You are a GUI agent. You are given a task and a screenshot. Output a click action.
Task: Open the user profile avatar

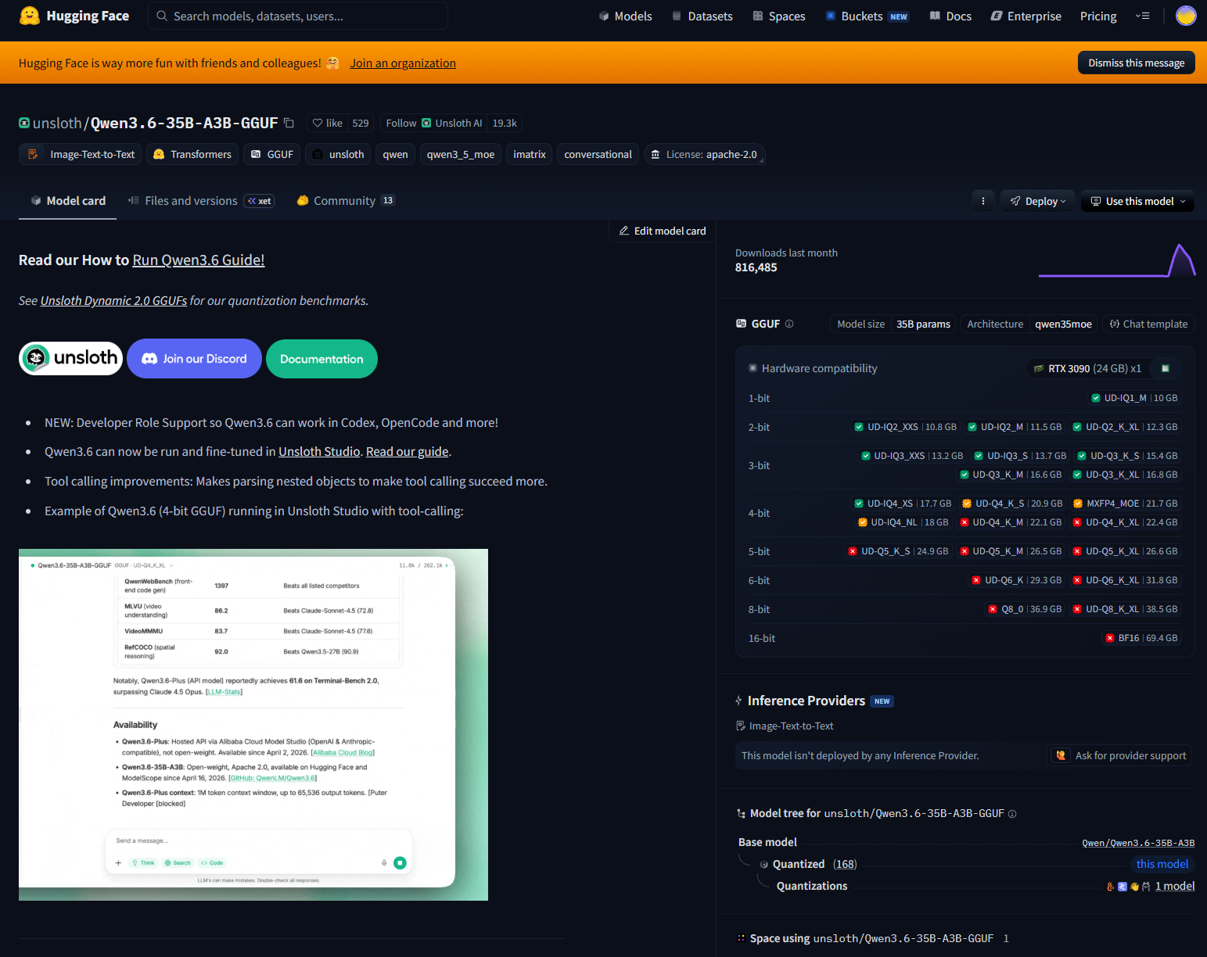1186,16
